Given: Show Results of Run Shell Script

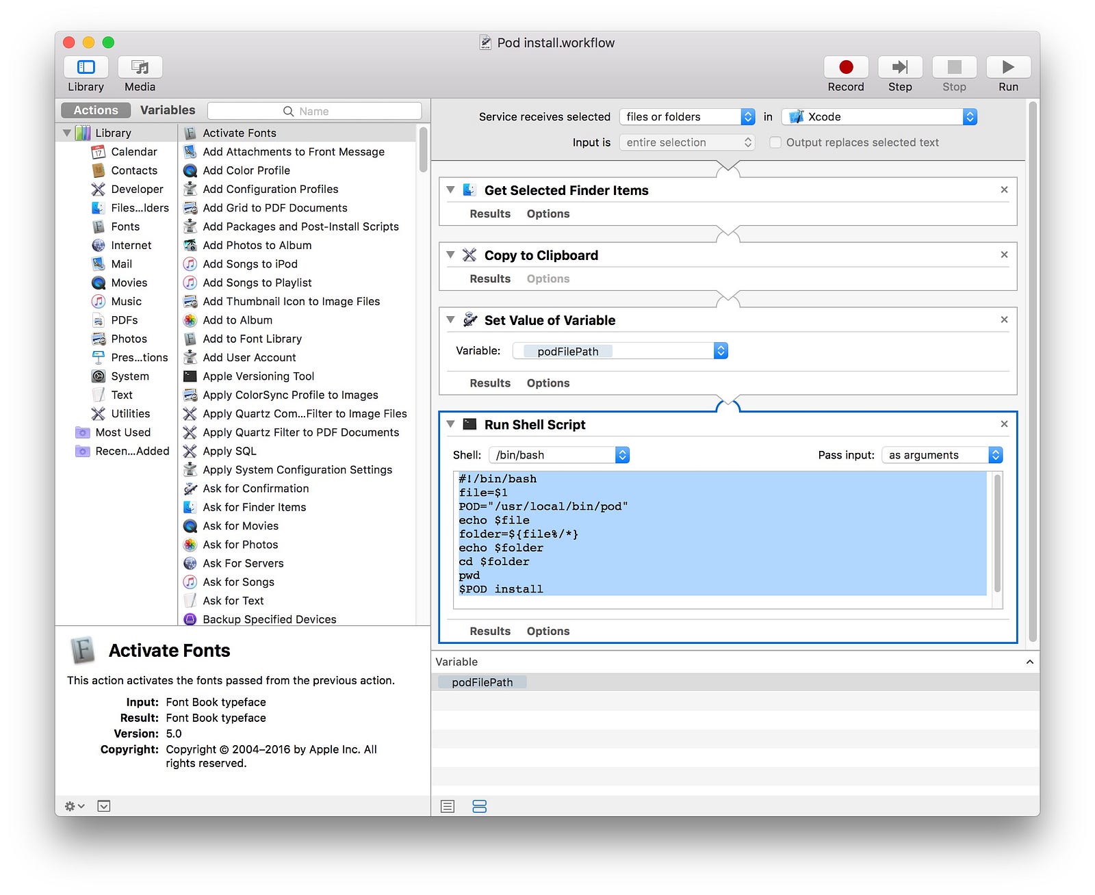Looking at the screenshot, I should coord(490,631).
